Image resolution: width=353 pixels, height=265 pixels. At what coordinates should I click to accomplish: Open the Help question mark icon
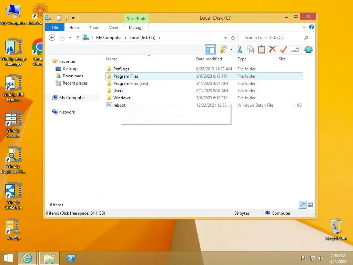coord(312,27)
